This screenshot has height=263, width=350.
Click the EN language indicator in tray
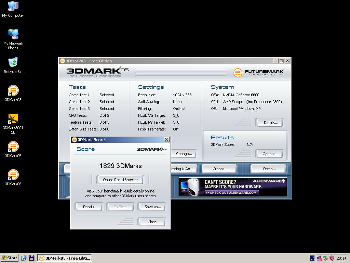(312, 258)
